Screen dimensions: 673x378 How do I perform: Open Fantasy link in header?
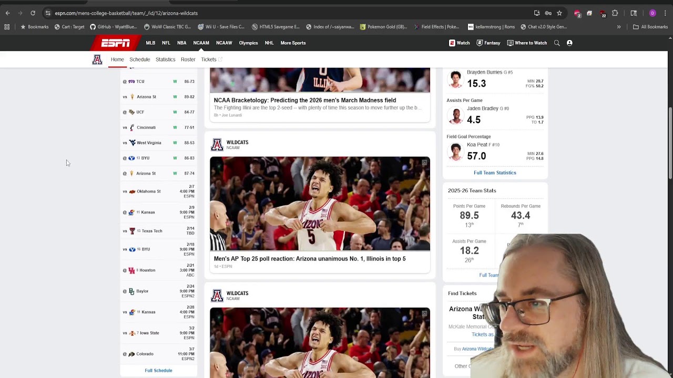[x=488, y=43]
